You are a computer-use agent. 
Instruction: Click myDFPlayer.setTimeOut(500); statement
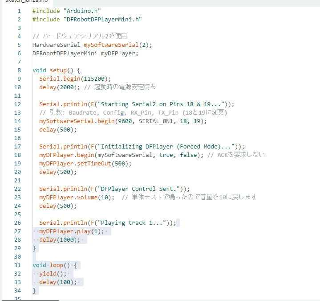coord(85,164)
